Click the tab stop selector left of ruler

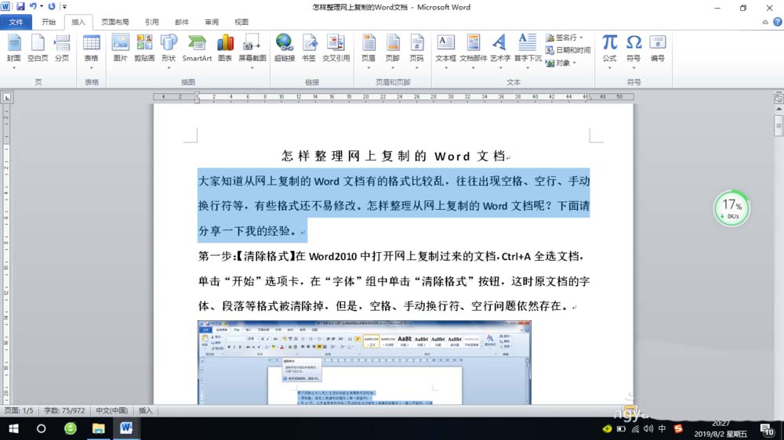(x=6, y=97)
